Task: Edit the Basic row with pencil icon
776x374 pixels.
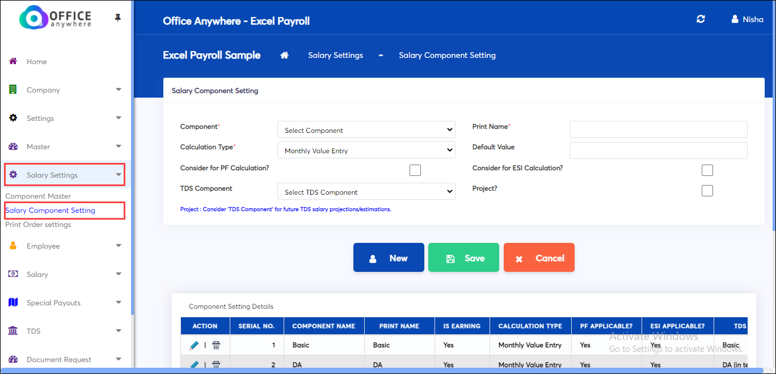Action: click(194, 345)
